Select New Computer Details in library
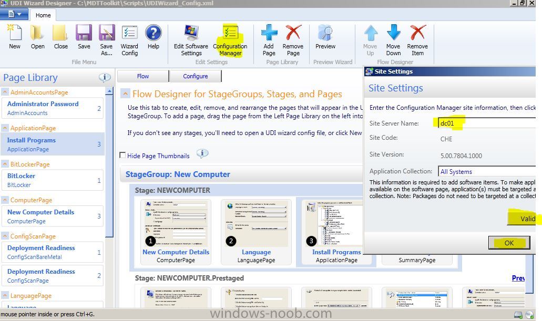 (53, 216)
